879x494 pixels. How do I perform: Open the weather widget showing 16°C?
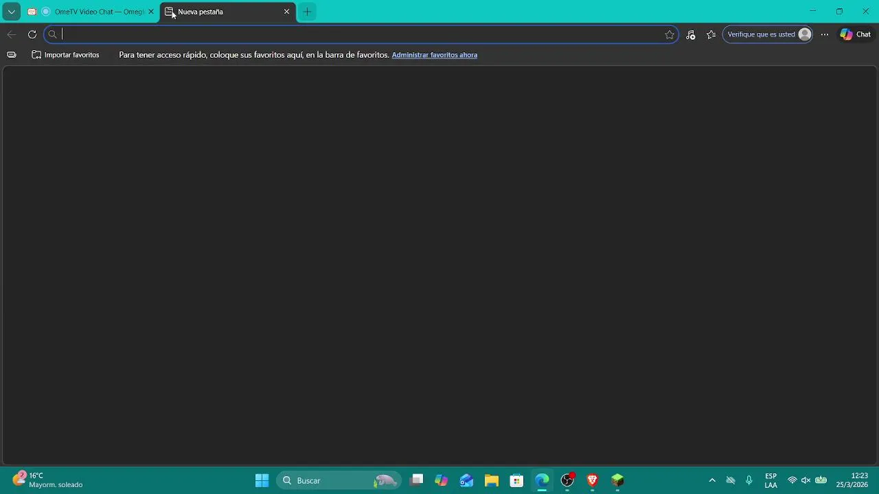pos(48,480)
